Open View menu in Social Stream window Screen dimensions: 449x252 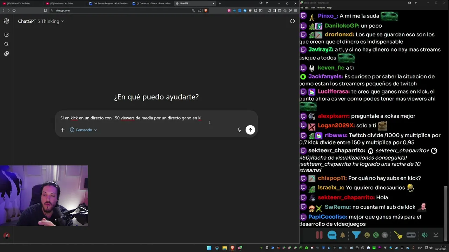pyautogui.click(x=313, y=8)
